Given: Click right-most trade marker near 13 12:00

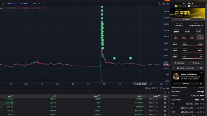Looking at the screenshot, I should pyautogui.click(x=130, y=58).
